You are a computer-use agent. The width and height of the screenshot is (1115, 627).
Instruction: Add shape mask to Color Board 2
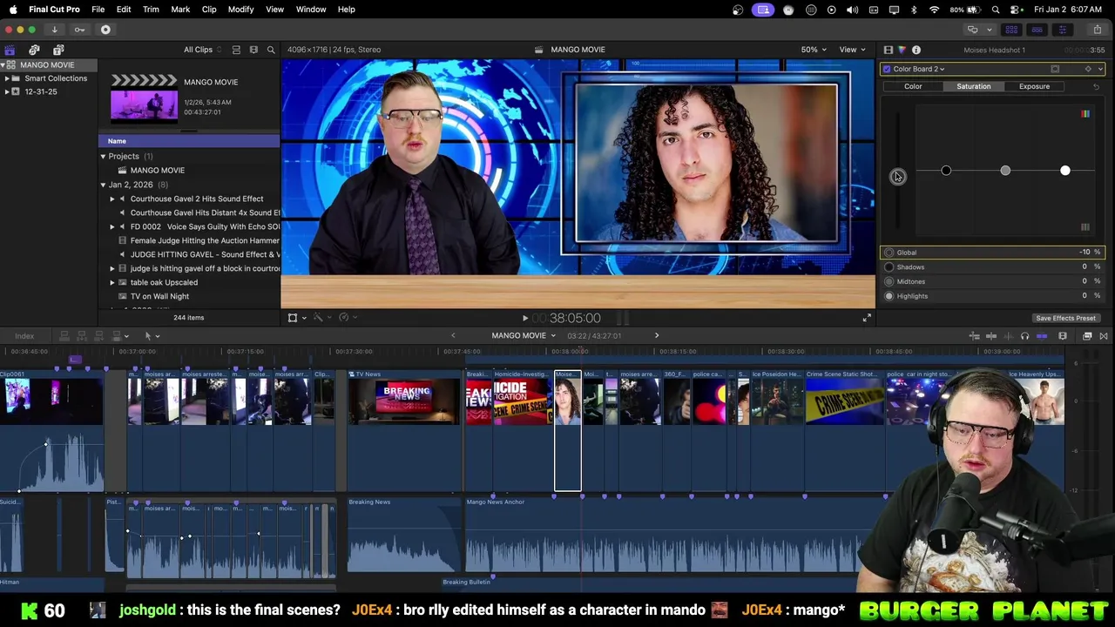tap(1055, 69)
